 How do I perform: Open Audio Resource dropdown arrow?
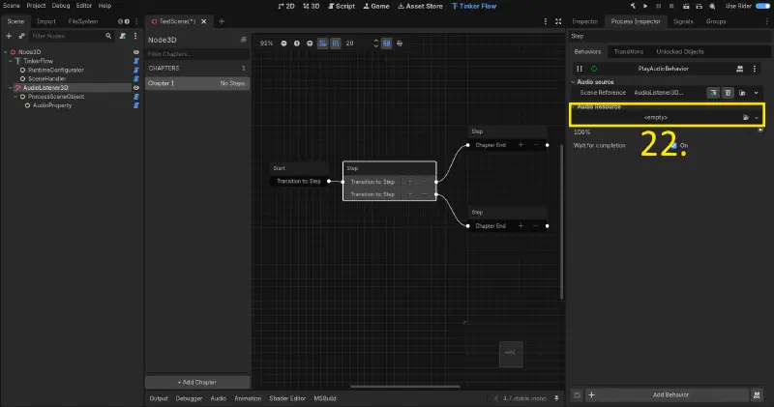757,117
